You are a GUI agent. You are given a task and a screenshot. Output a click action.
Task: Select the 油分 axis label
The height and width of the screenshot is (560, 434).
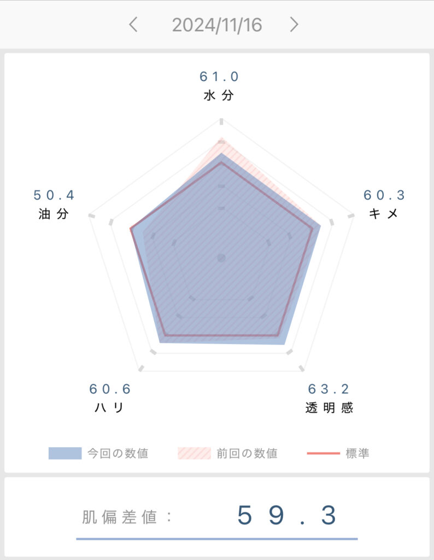54,214
